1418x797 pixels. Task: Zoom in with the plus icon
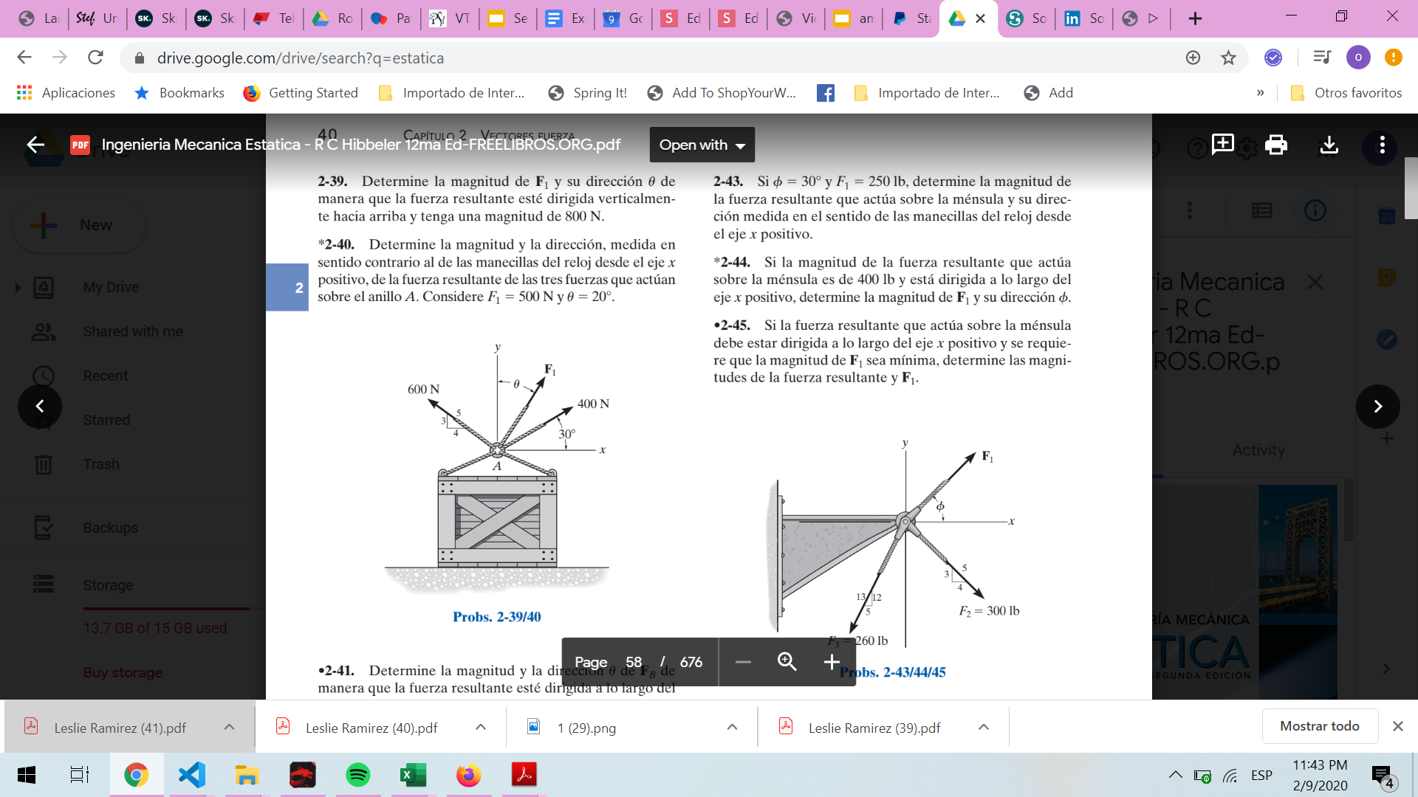click(x=832, y=662)
